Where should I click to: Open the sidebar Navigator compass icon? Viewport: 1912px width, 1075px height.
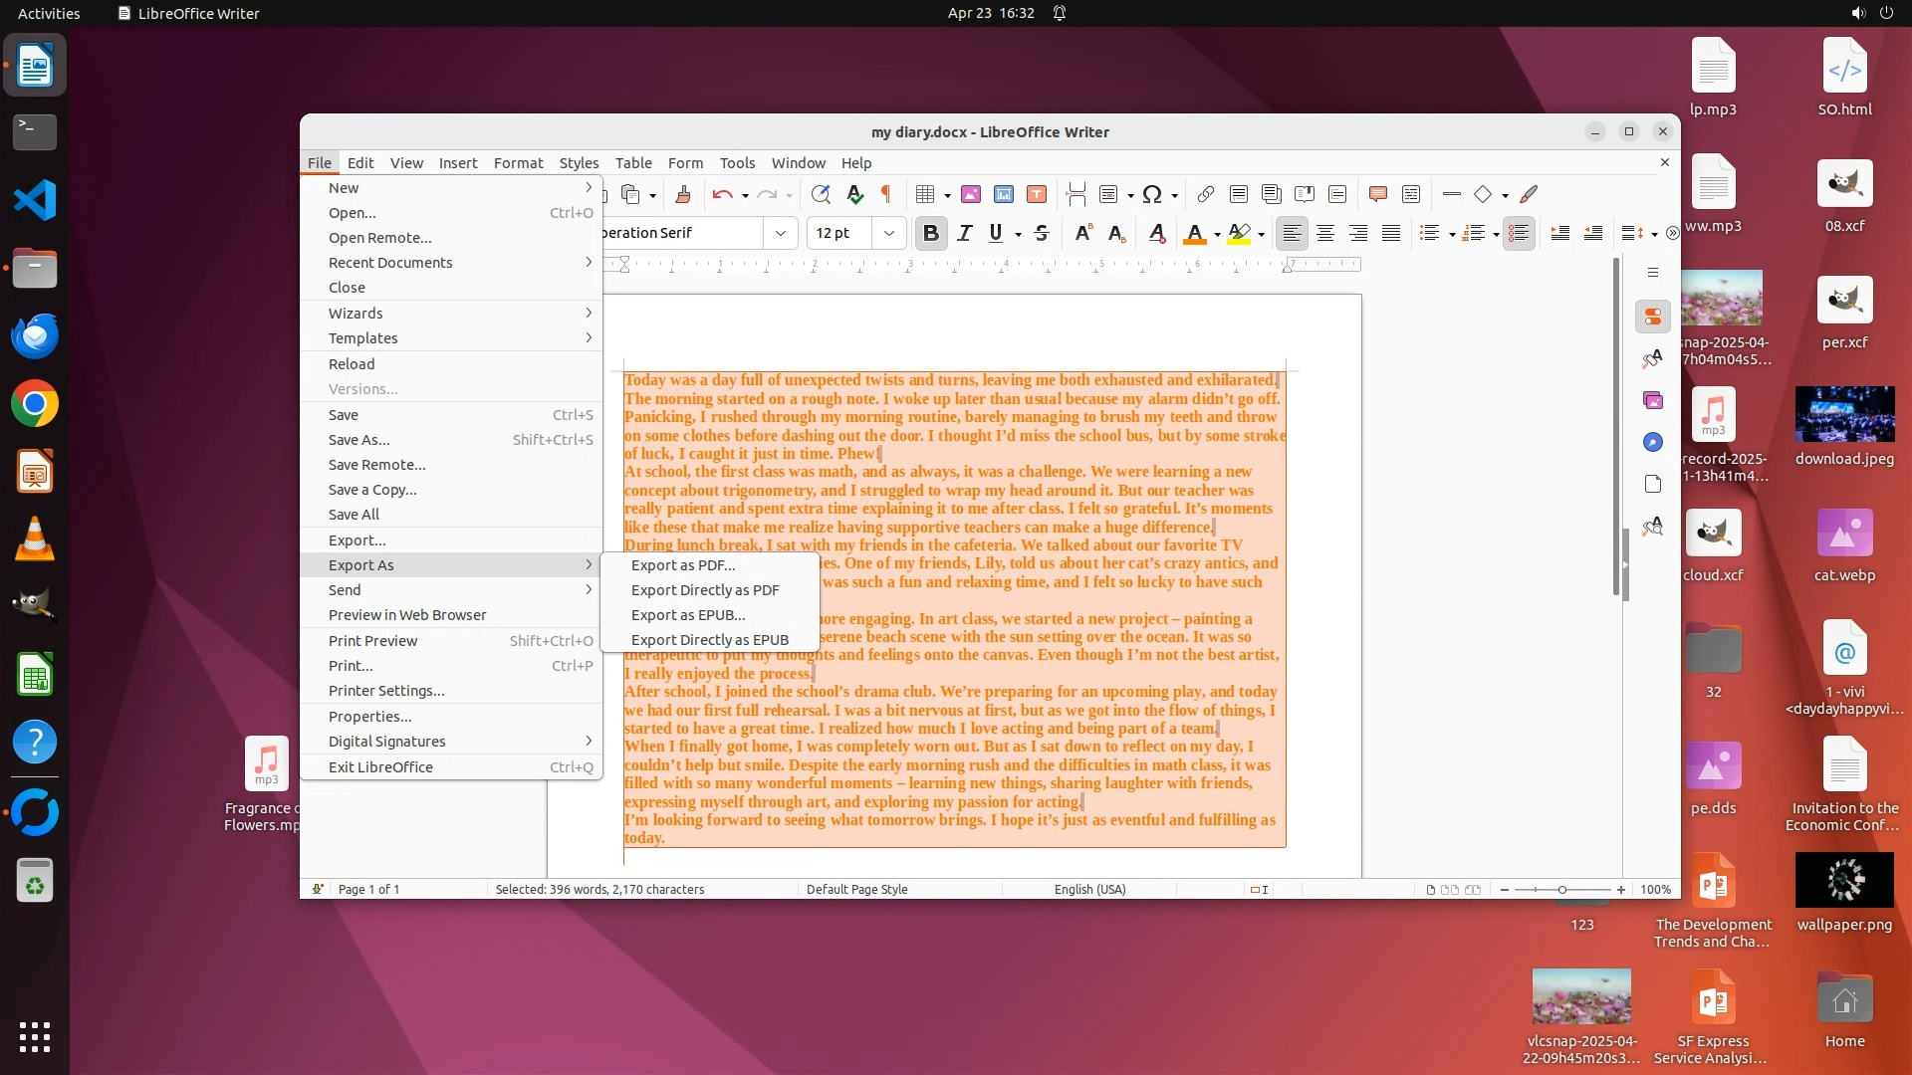click(1653, 442)
